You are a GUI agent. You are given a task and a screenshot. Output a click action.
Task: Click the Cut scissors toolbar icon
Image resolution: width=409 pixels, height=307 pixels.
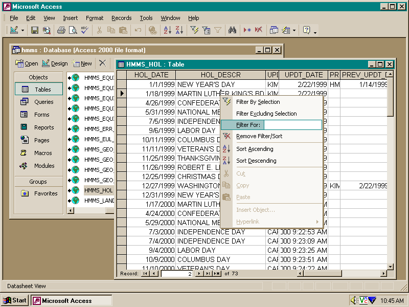point(99,30)
